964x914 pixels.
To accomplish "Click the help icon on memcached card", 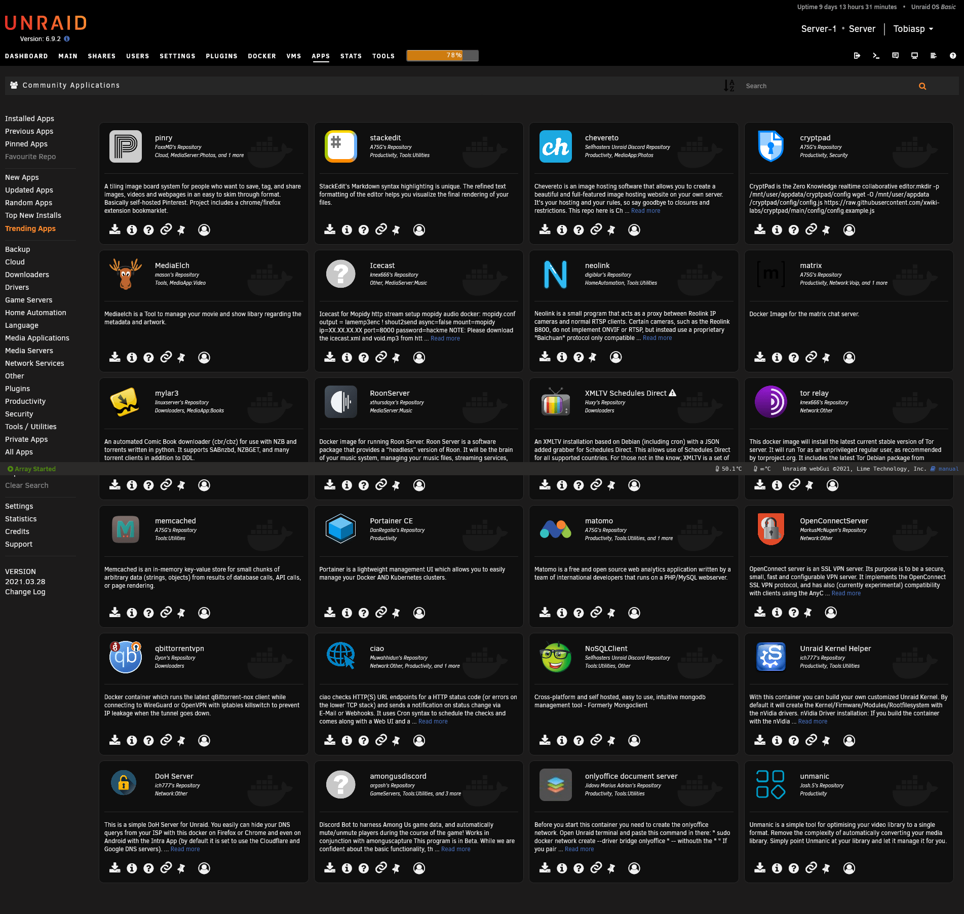I will pos(148,613).
